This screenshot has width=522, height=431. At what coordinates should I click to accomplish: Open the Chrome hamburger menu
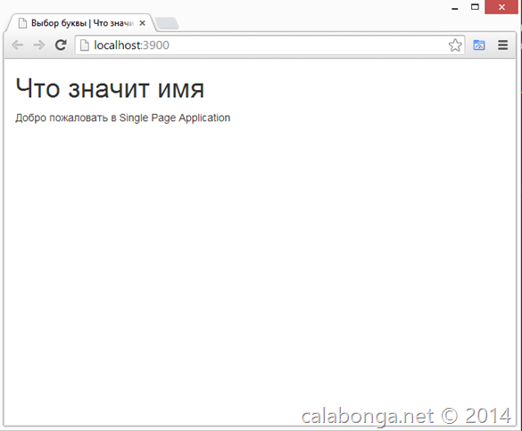tap(503, 45)
